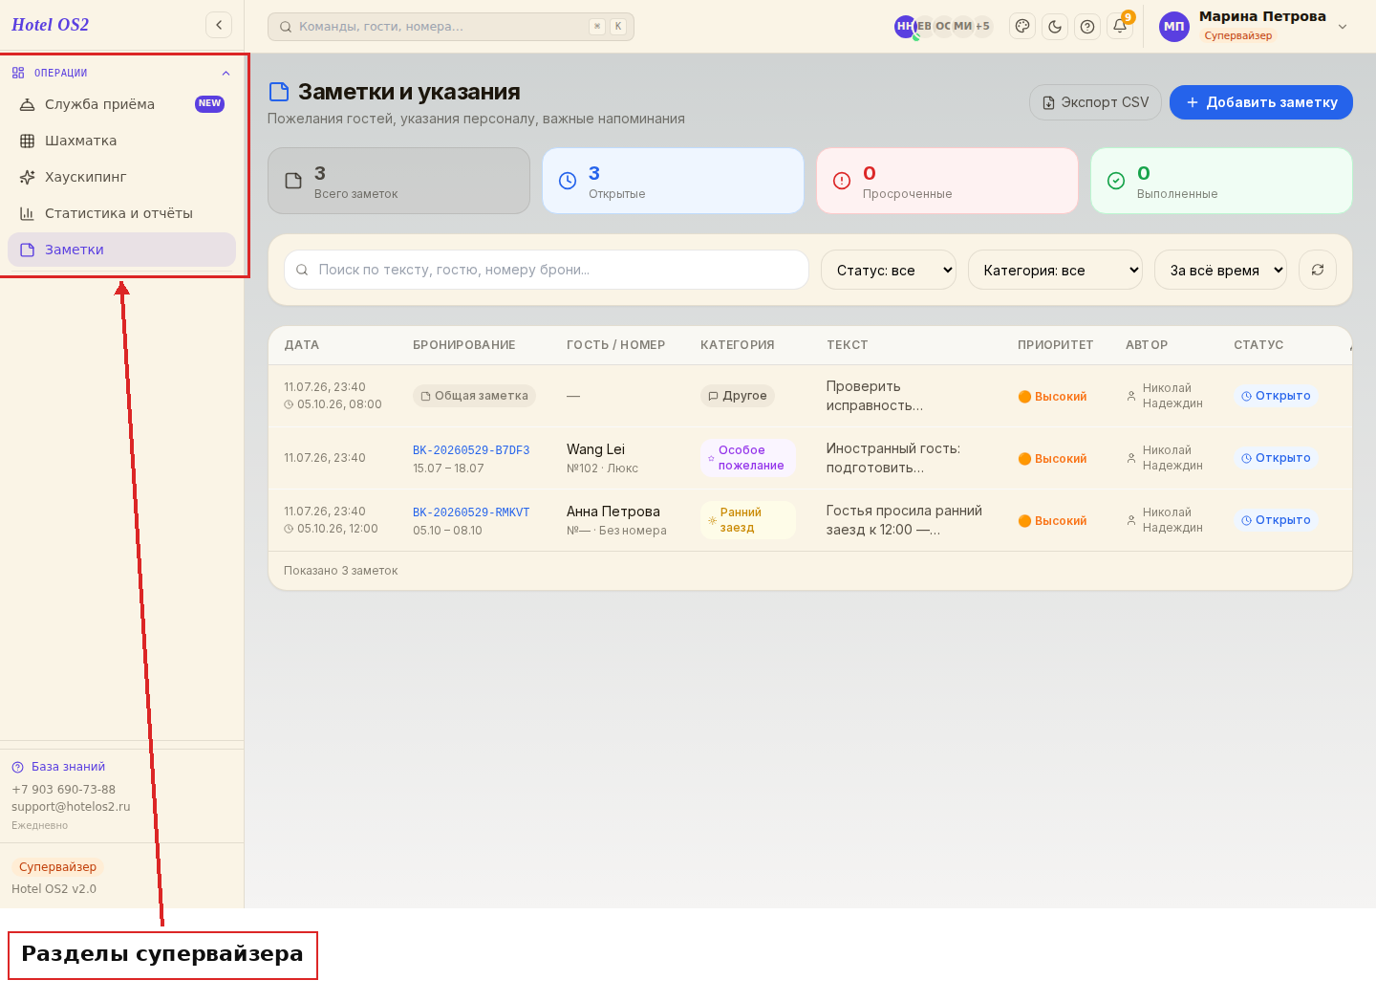
Task: Filter by the Открытые card
Action: pos(673,181)
